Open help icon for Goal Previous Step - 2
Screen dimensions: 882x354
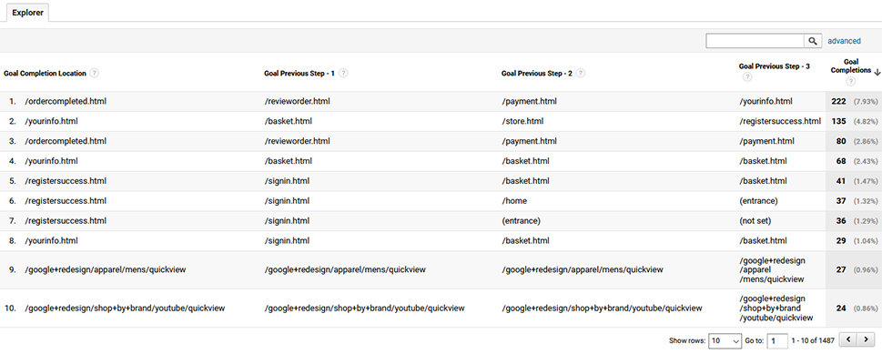pyautogui.click(x=580, y=73)
